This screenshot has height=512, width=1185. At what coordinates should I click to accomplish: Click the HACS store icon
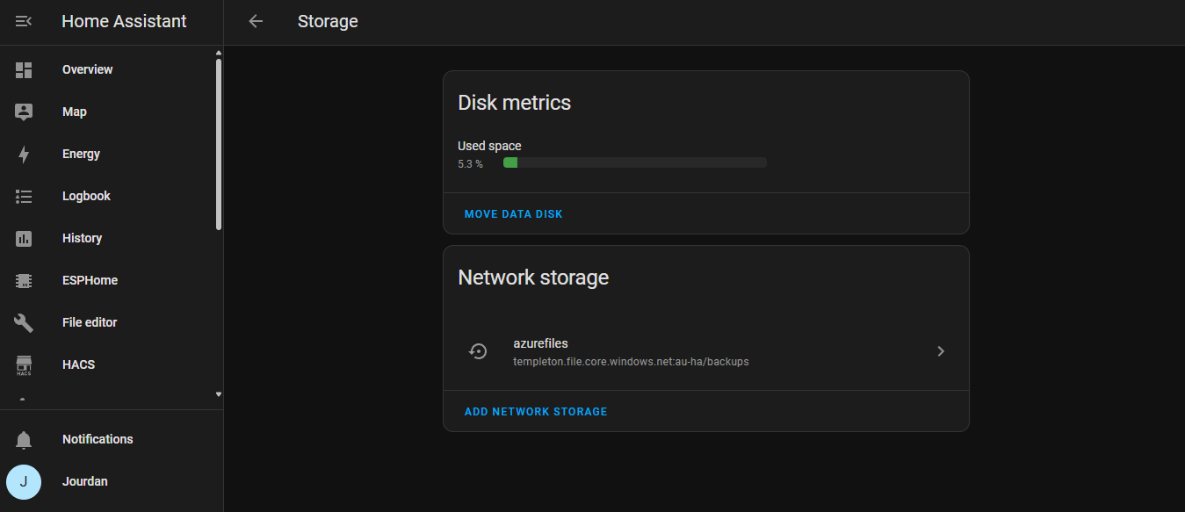pos(24,364)
